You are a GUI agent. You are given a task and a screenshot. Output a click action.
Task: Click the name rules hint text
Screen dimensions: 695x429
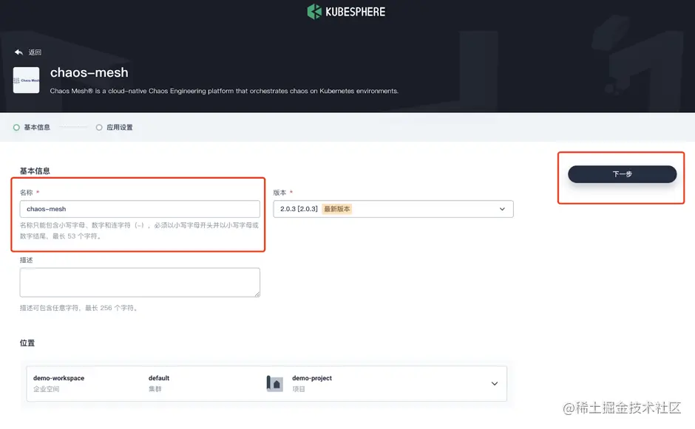[x=139, y=230]
